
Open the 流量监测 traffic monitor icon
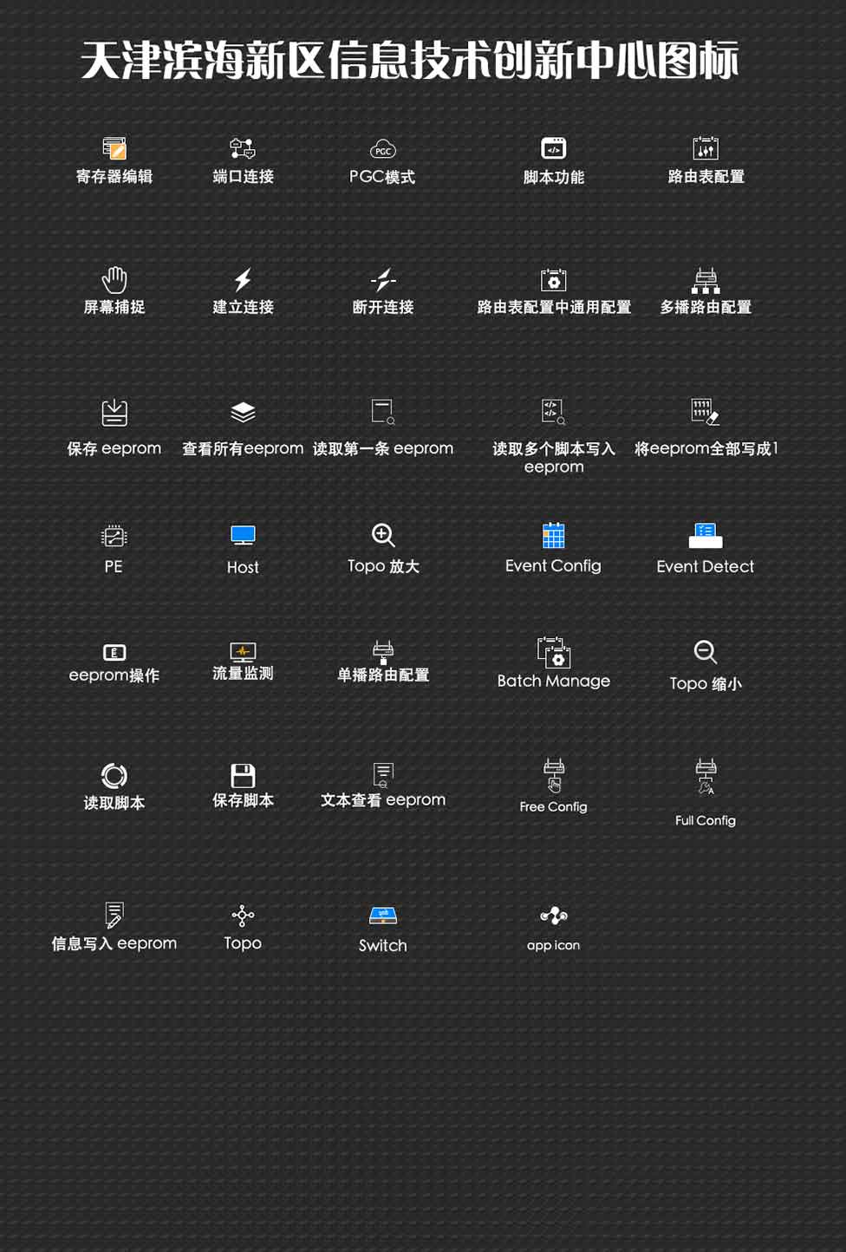tap(243, 651)
